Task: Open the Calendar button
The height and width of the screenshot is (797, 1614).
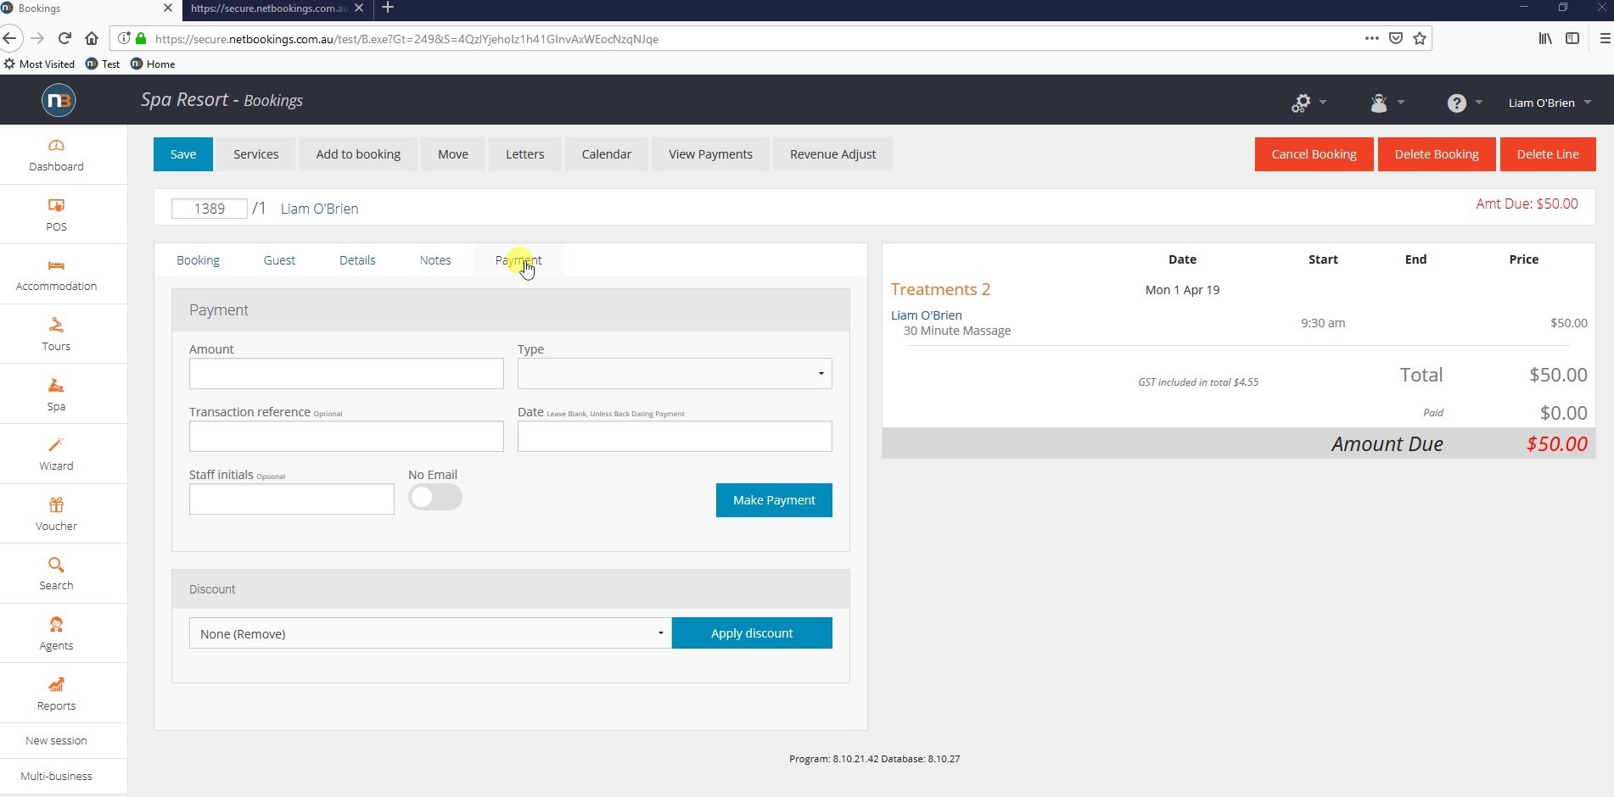Action: click(x=607, y=154)
